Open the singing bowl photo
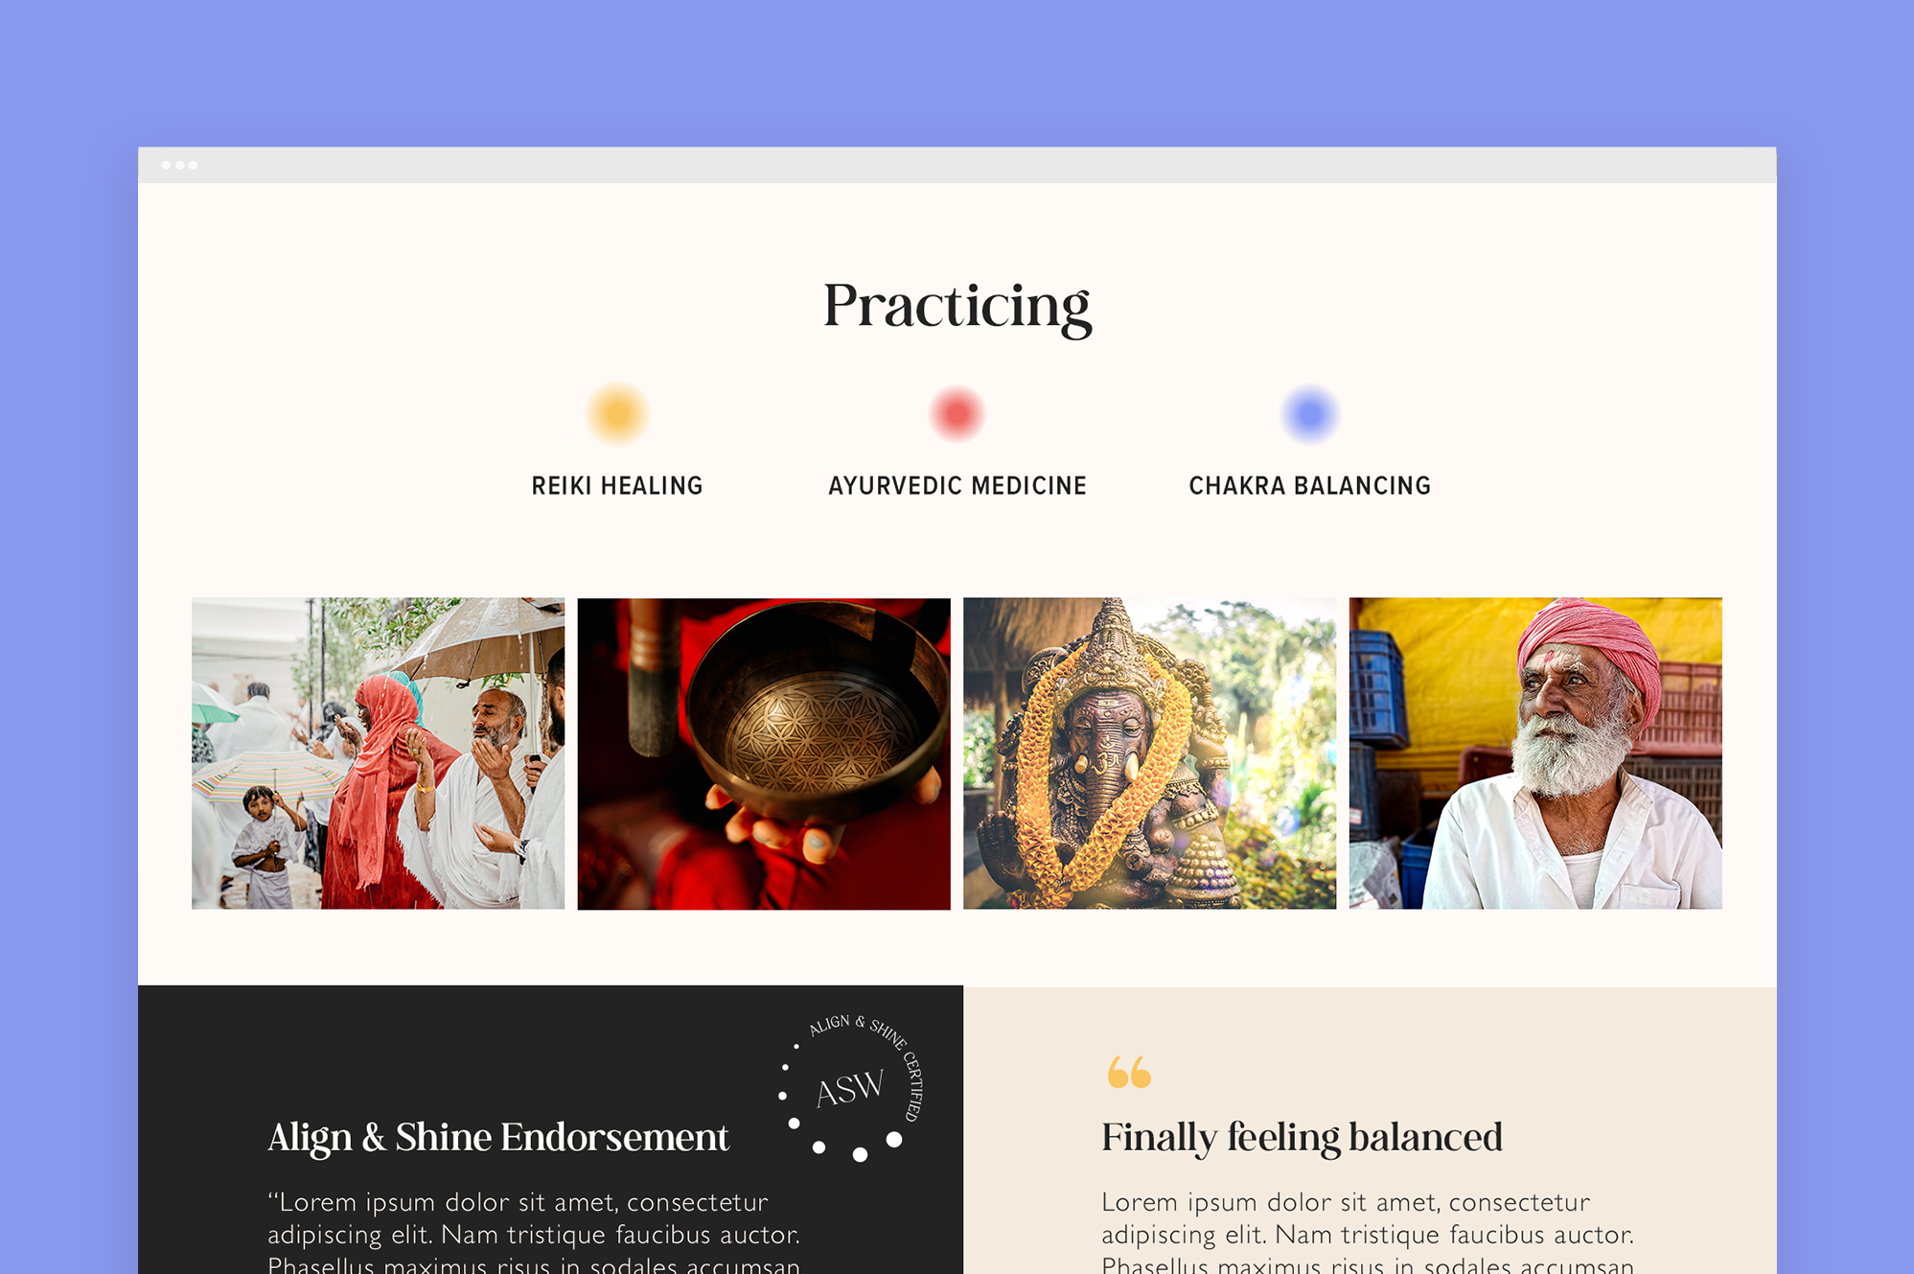The image size is (1914, 1274). (764, 753)
